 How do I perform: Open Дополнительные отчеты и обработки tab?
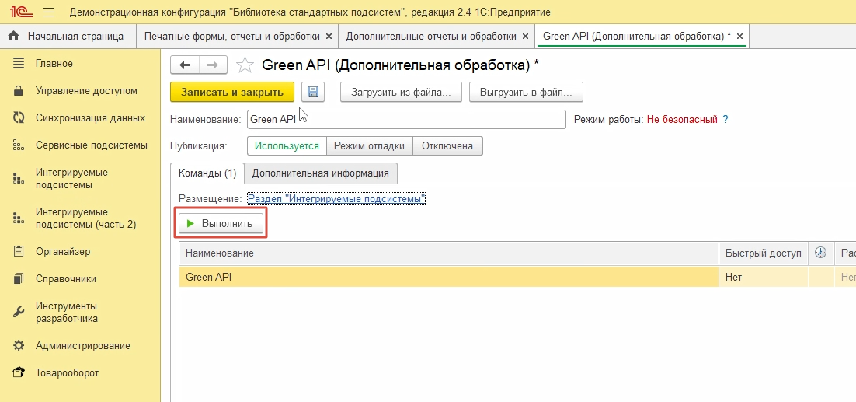pyautogui.click(x=430, y=36)
